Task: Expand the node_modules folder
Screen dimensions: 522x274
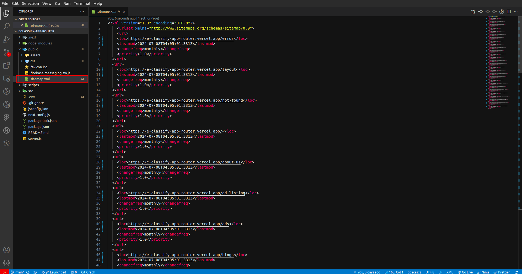Action: click(40, 43)
